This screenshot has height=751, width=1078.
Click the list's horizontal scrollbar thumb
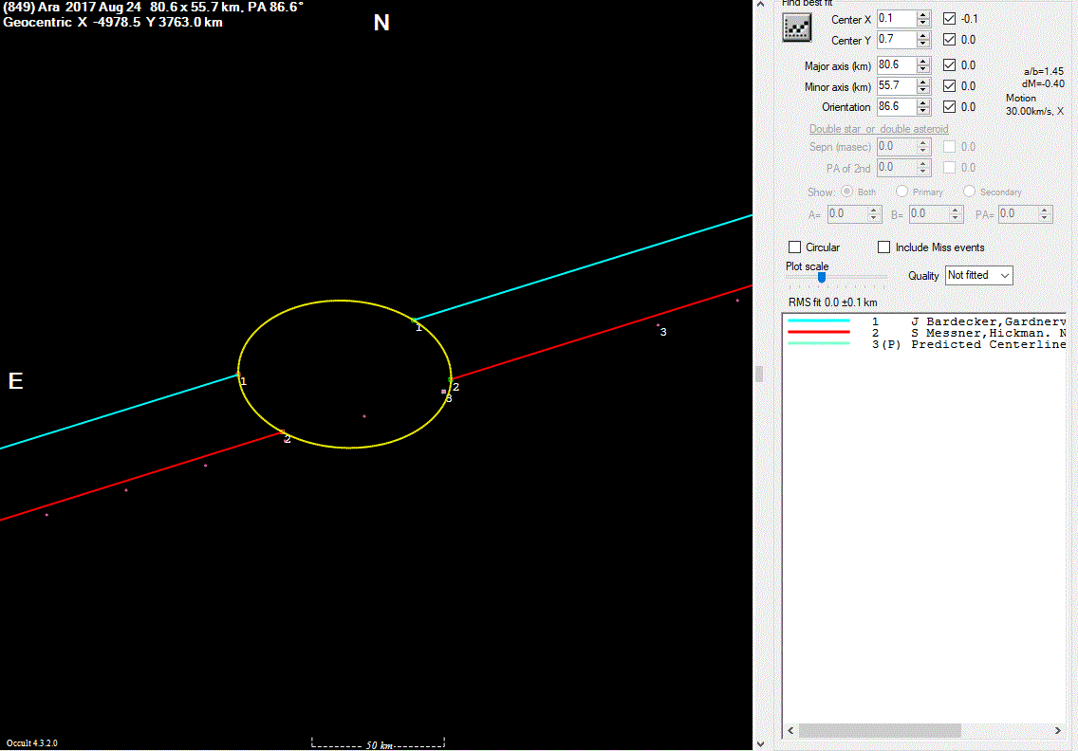880,730
